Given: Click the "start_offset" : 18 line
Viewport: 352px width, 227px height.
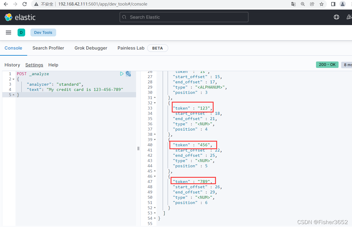Looking at the screenshot, I should (x=197, y=113).
